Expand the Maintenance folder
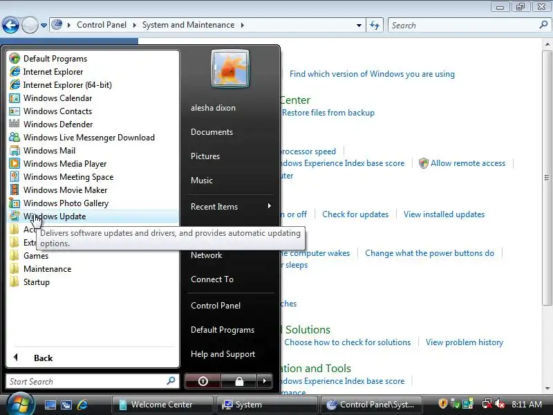Viewport: 553px width, 415px height. pyautogui.click(x=47, y=269)
